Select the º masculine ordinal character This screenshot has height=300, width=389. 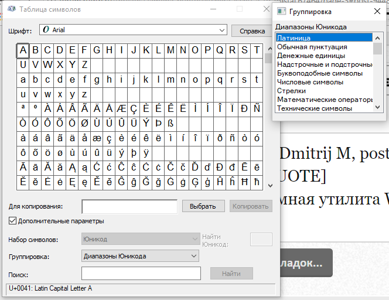[x=35, y=109]
